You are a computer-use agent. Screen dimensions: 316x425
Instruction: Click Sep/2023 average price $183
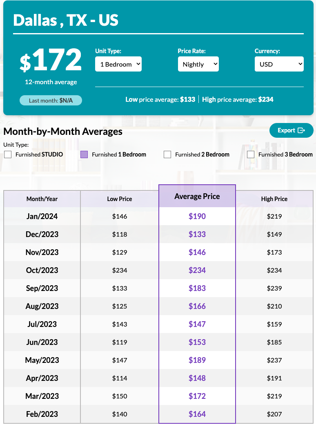click(x=197, y=288)
